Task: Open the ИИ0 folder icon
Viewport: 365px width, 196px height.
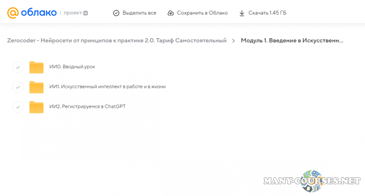Action: pyautogui.click(x=36, y=67)
